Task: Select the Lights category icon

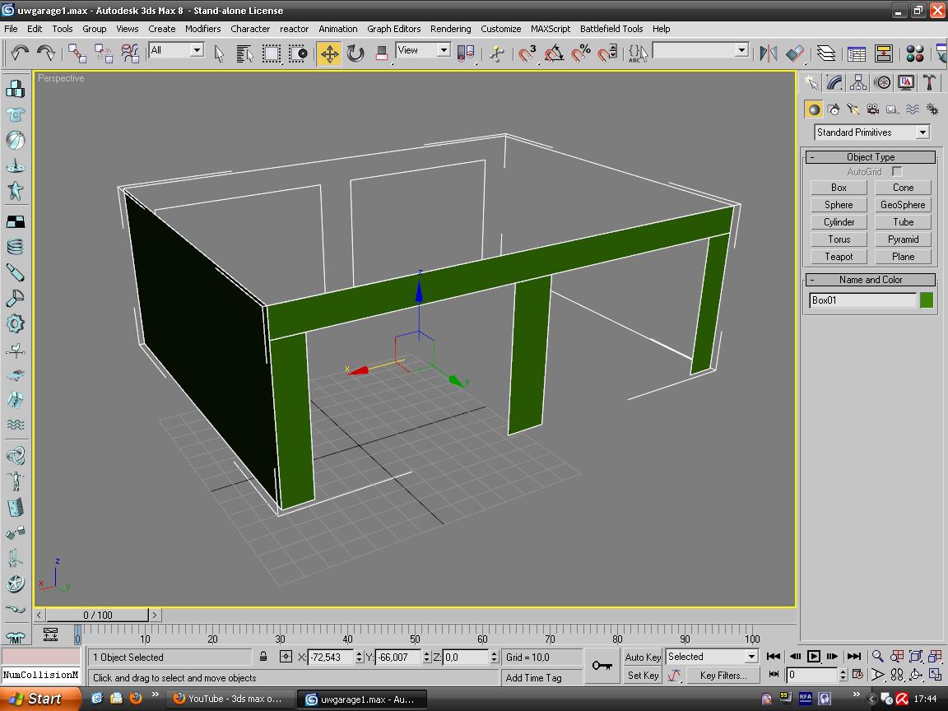Action: click(853, 109)
